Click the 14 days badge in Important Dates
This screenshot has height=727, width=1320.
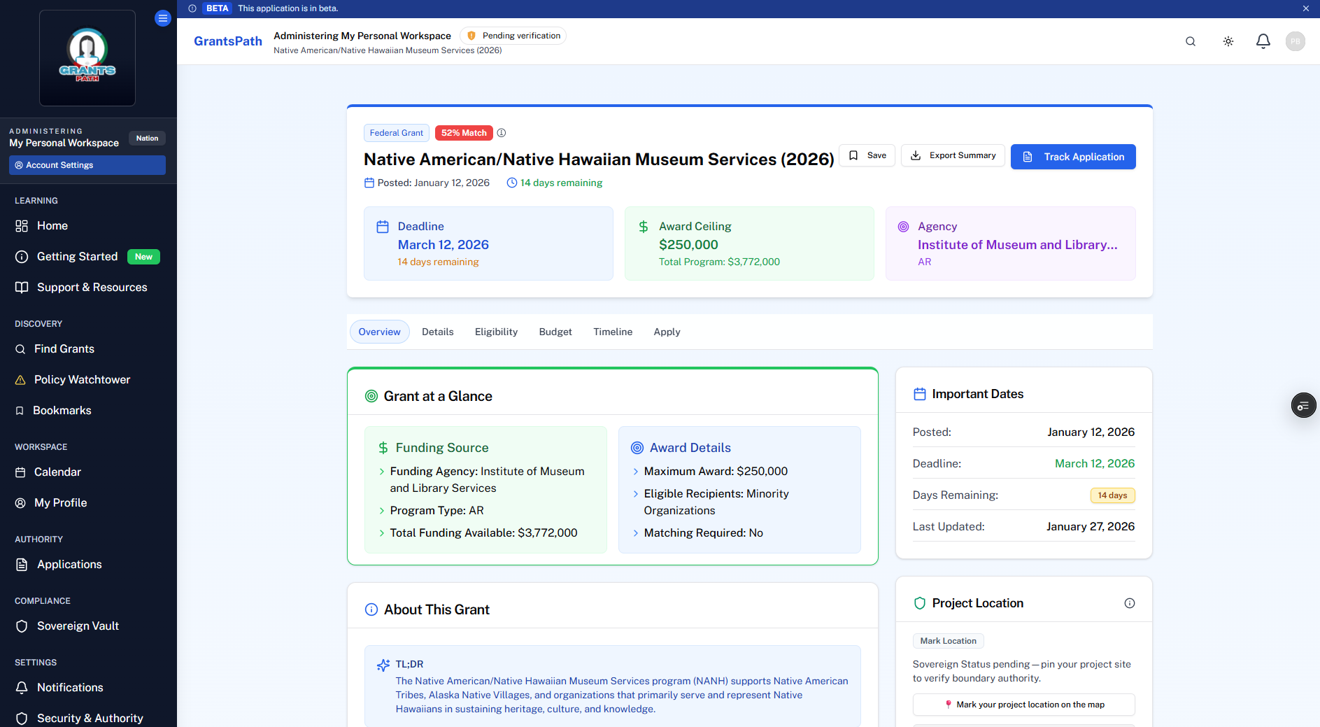point(1112,495)
